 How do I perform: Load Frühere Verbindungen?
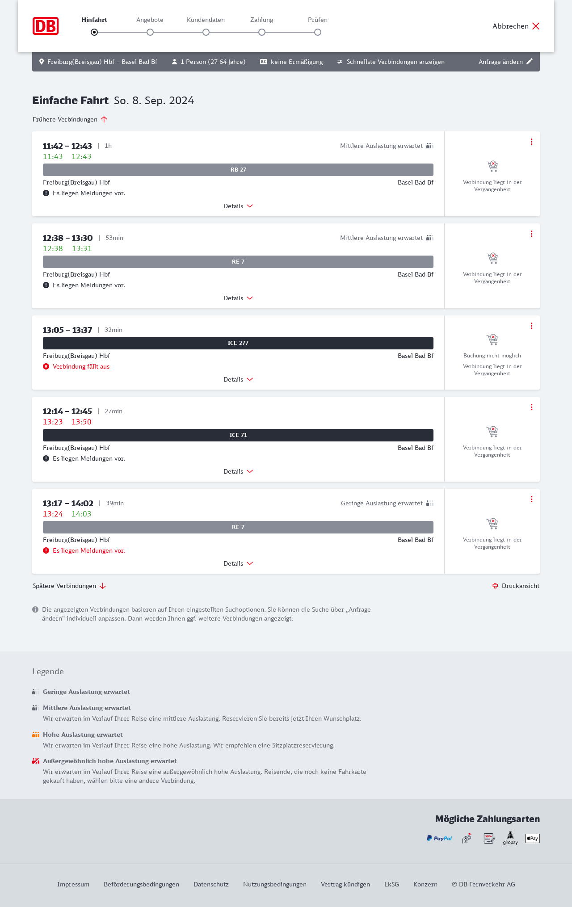pos(70,119)
